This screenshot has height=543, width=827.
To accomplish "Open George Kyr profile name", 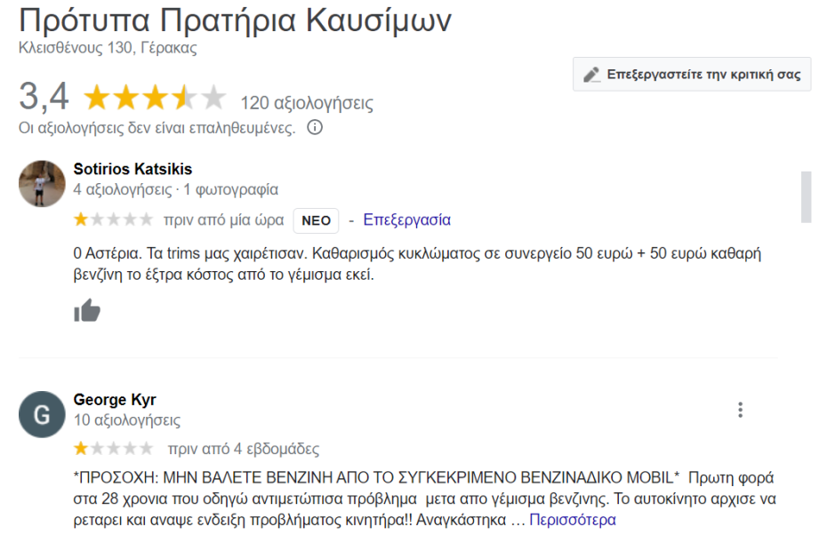I will tap(115, 400).
